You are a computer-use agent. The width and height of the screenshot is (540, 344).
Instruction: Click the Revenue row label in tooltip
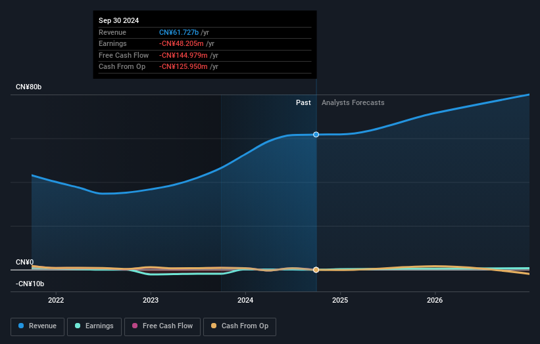point(112,32)
